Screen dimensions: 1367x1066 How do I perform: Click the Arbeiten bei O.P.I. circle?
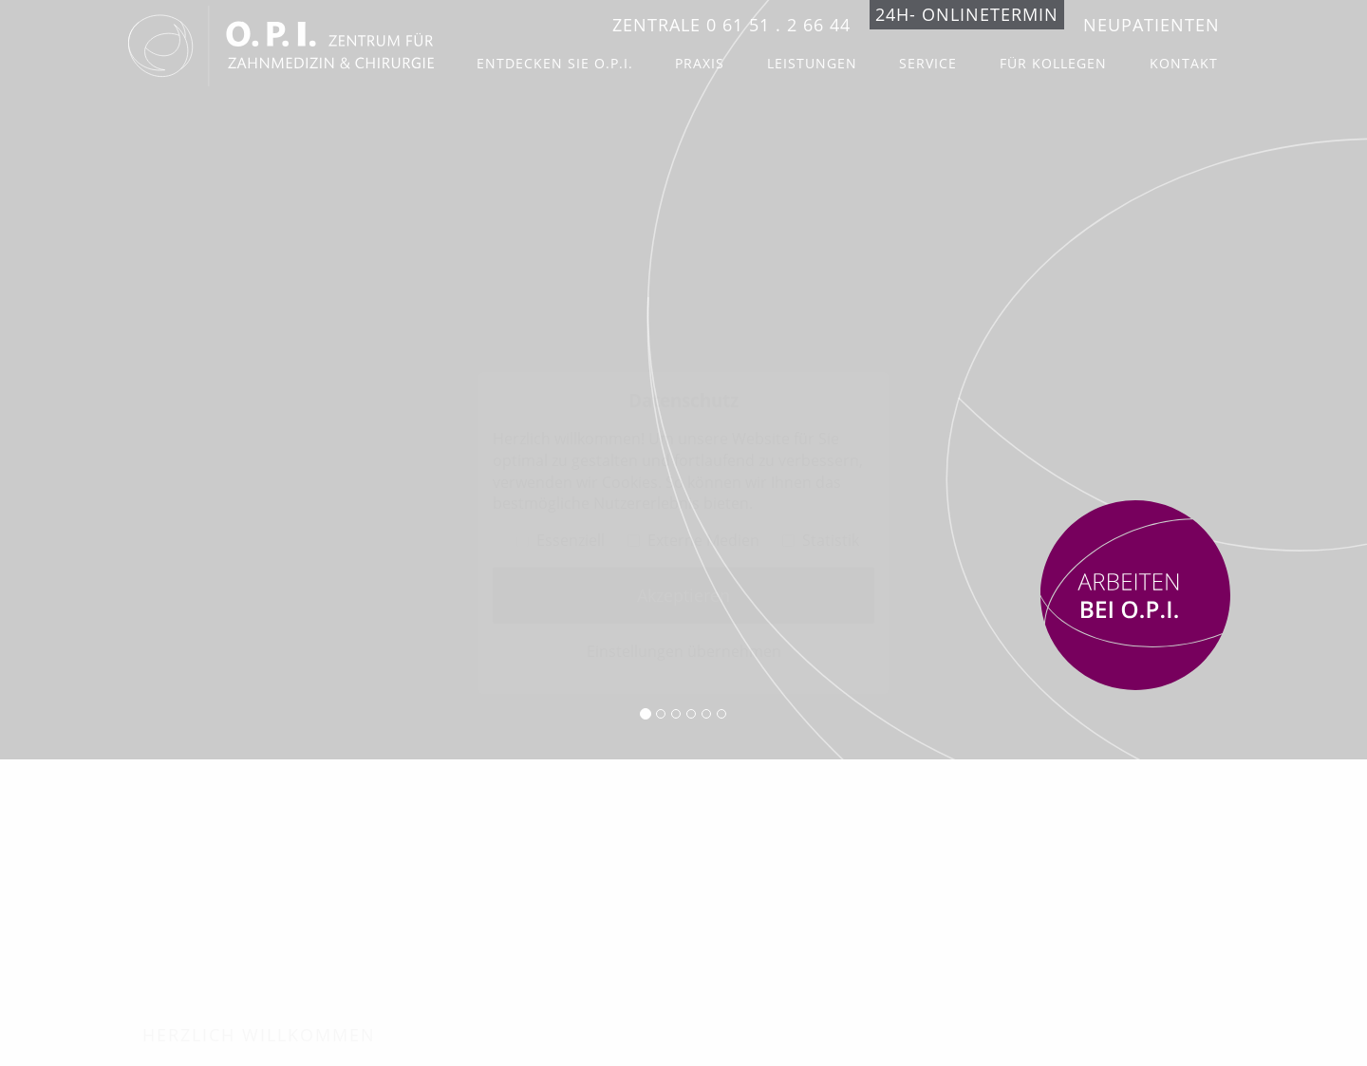point(1135,595)
